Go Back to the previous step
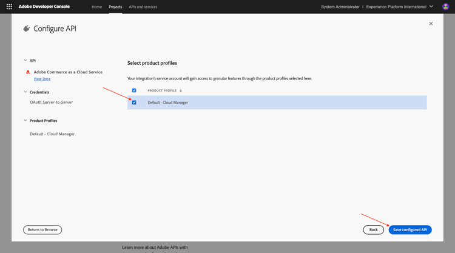 (374, 230)
